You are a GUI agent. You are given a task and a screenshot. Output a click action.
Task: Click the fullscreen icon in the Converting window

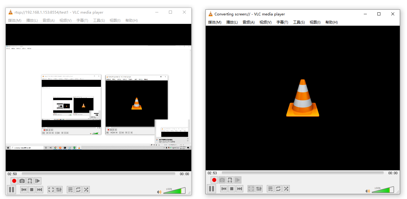(251, 189)
